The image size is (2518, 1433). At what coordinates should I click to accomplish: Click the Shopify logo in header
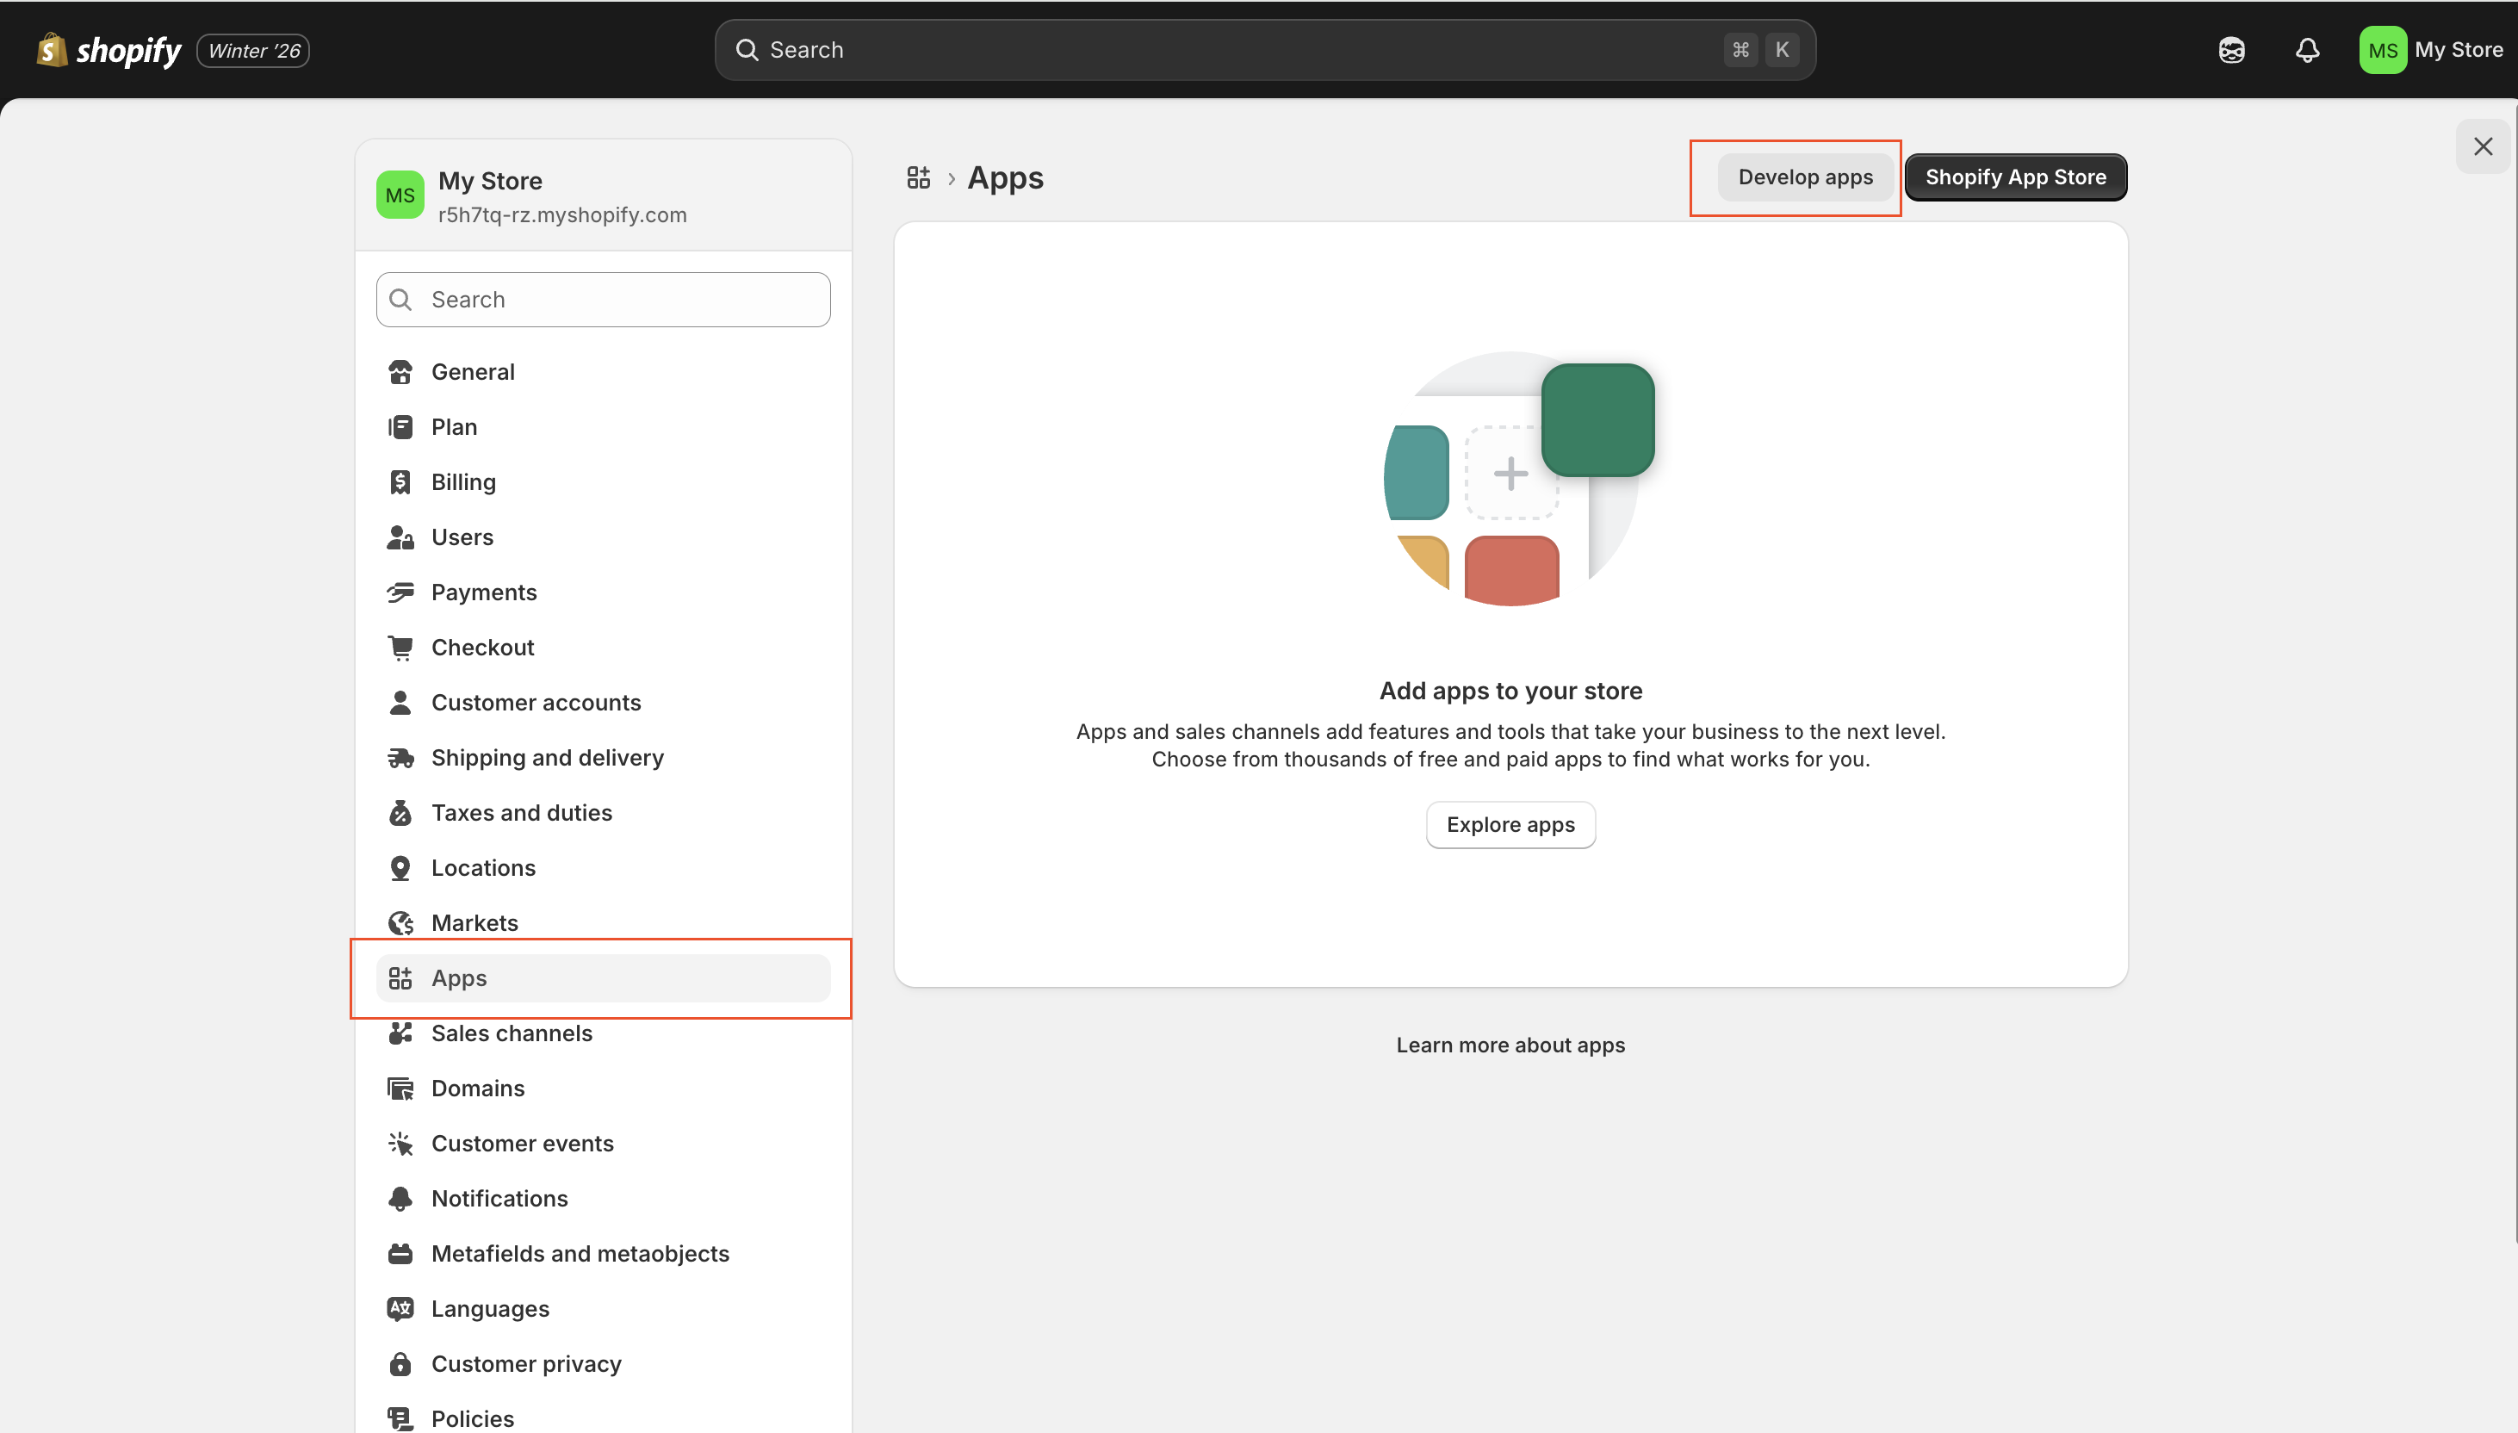(109, 50)
